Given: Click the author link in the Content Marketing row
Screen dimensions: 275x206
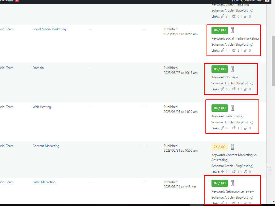Looking at the screenshot, I should (x=7, y=146).
